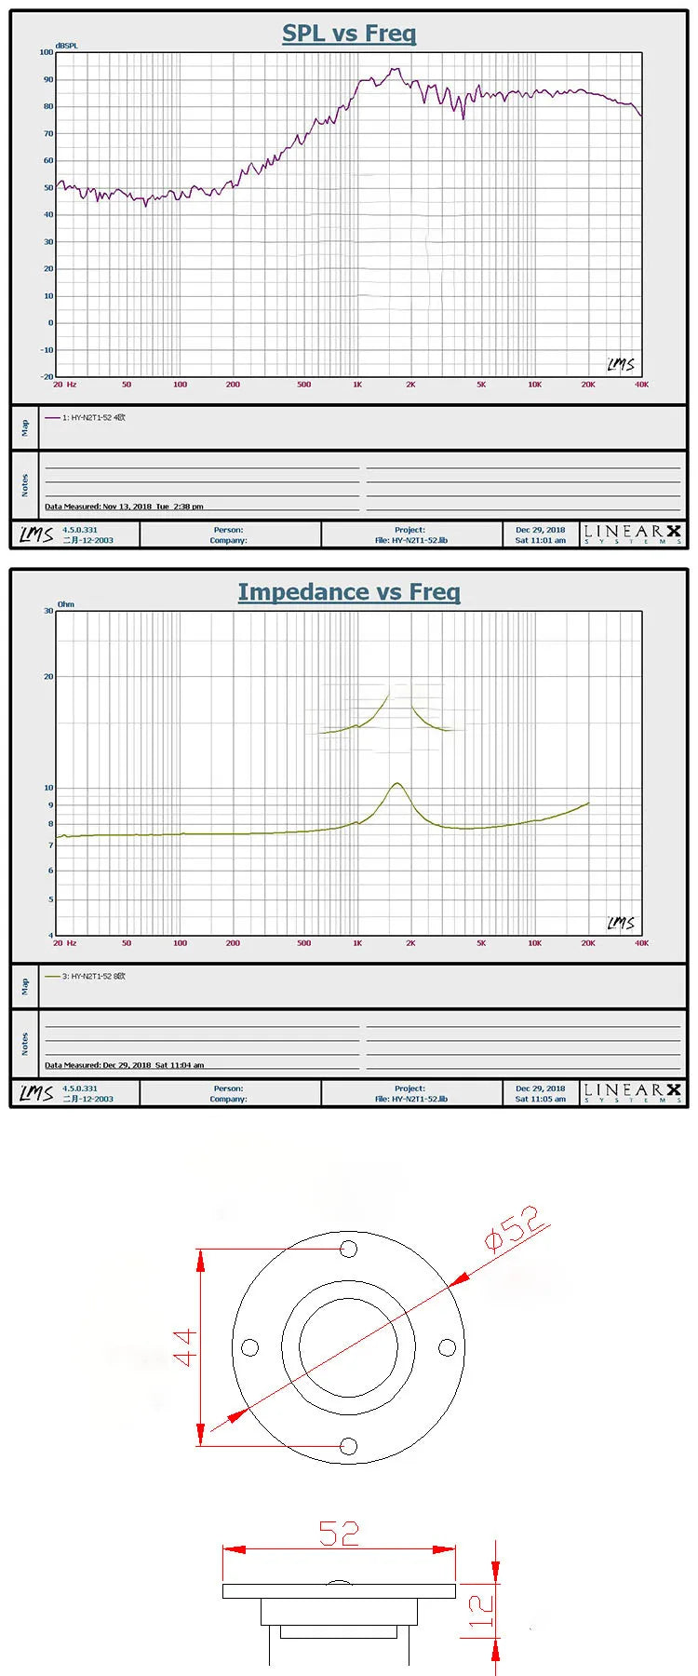This screenshot has height=1676, width=698.
Task: Click the LMS 4.5.0.331 logo below the impedance chart
Action: tap(37, 1093)
